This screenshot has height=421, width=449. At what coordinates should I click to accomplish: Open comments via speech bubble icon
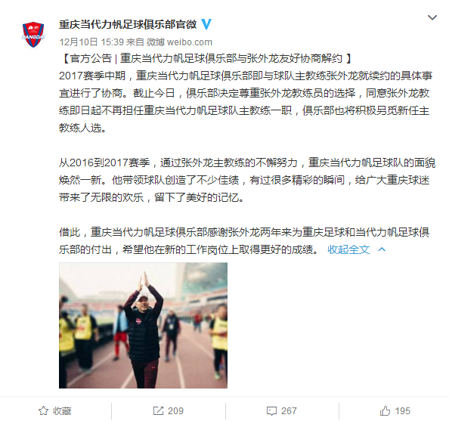point(271,411)
